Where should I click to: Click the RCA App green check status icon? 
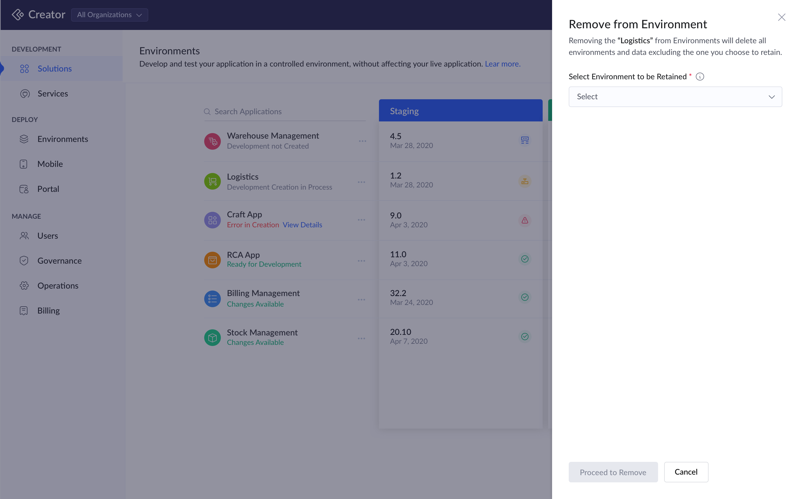click(525, 259)
